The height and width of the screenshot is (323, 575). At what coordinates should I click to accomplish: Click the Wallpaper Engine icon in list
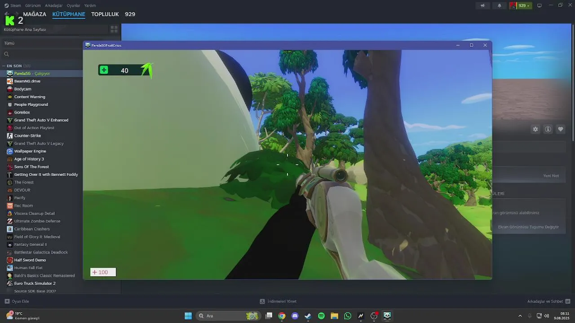pyautogui.click(x=10, y=151)
